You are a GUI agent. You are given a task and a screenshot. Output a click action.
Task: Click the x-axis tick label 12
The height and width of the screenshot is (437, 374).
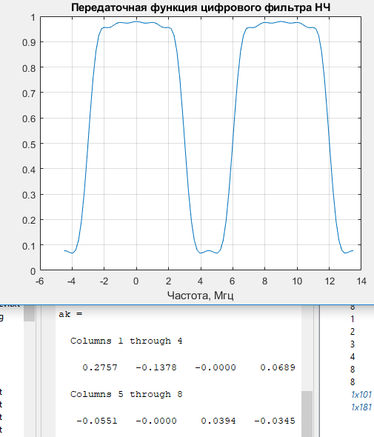coord(330,281)
